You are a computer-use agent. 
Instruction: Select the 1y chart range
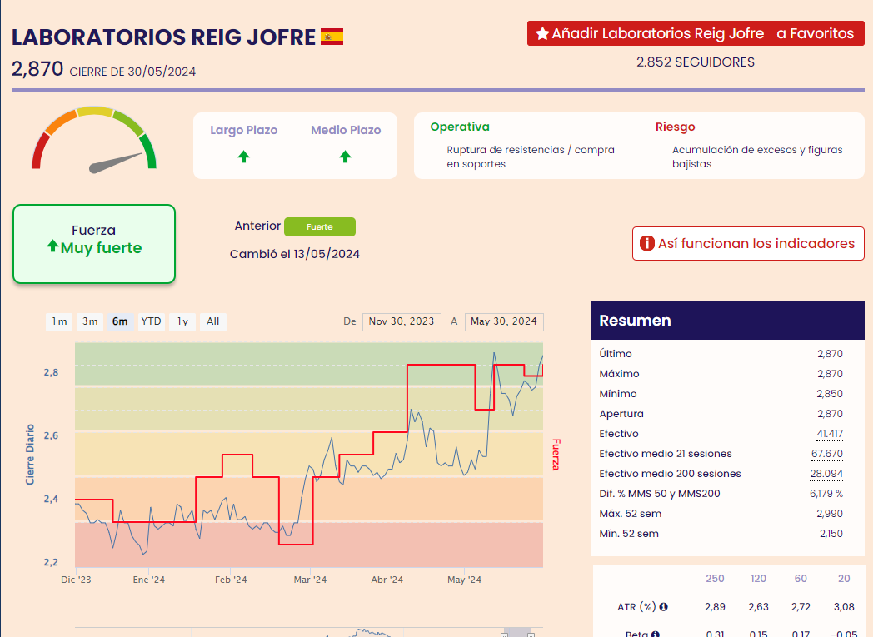coord(182,321)
